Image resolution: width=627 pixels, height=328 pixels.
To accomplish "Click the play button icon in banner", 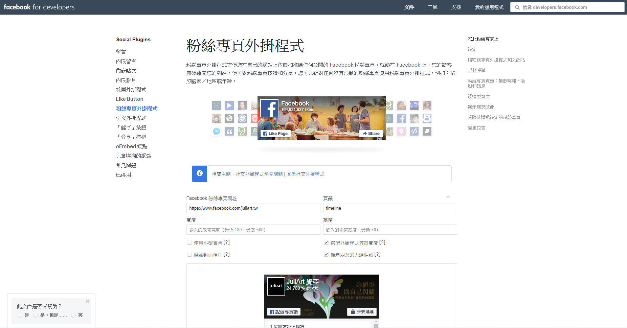I will pyautogui.click(x=229, y=106).
